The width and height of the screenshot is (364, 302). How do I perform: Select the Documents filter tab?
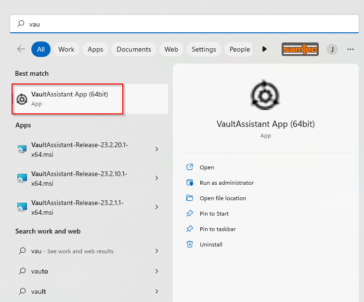point(133,49)
